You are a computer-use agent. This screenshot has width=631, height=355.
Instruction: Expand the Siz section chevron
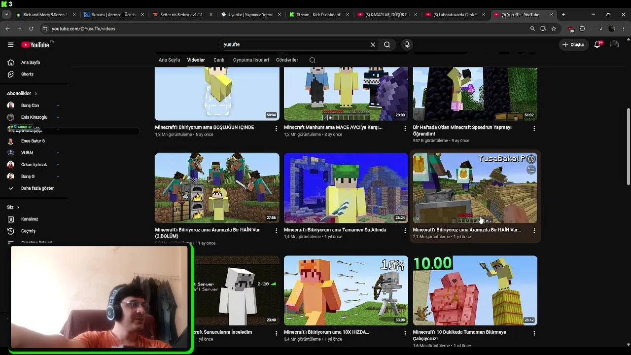coord(18,208)
